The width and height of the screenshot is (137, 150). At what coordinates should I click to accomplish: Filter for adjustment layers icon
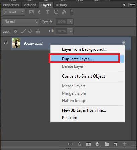pyautogui.click(x=40, y=12)
